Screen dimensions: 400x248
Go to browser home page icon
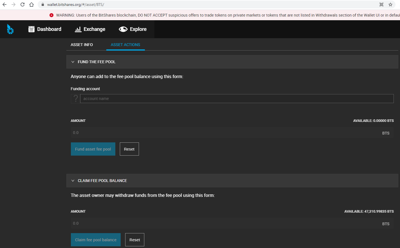(x=32, y=4)
